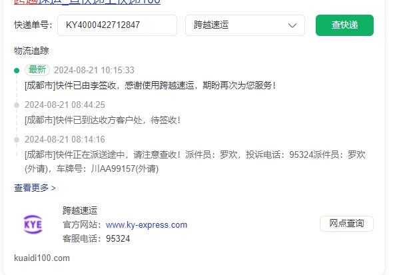This screenshot has height=275, width=399.
Task: Click the tracking number input field
Action: pos(117,25)
